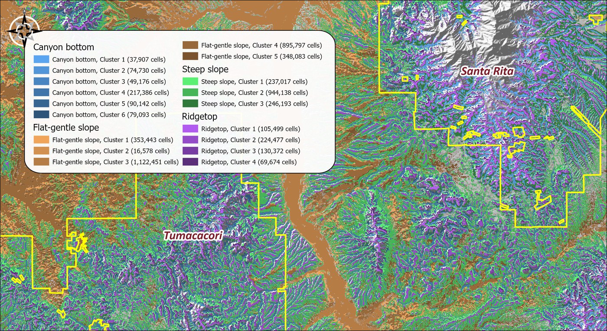Image resolution: width=607 pixels, height=331 pixels.
Task: Click the Flat-gentle slope Cluster 1 swatch
Action: (41, 140)
